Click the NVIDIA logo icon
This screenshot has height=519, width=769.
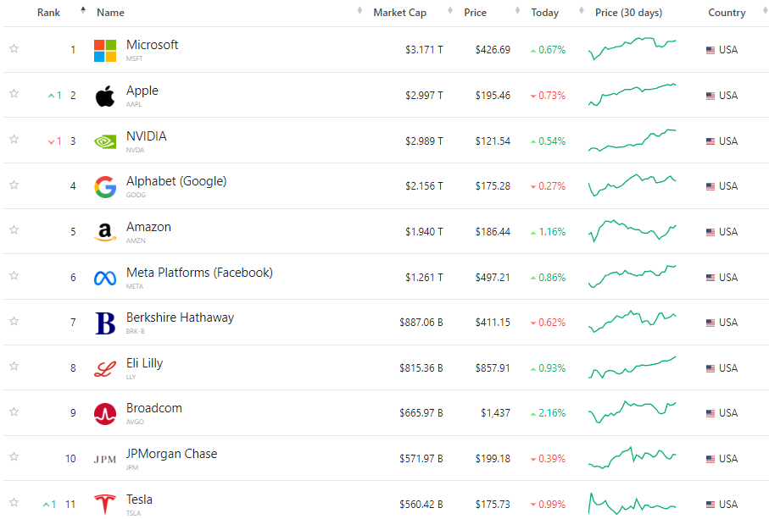[105, 141]
